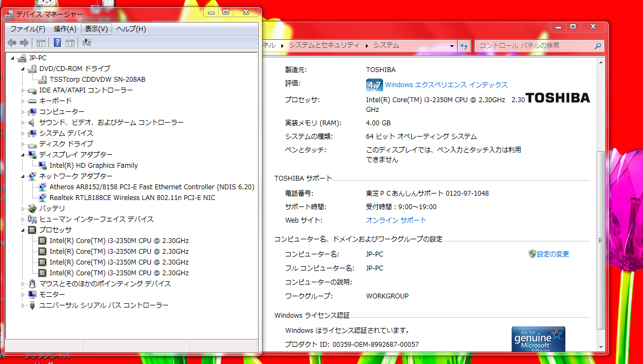Toggle the console tree toolbar icon
The height and width of the screenshot is (364, 643).
tap(40, 42)
